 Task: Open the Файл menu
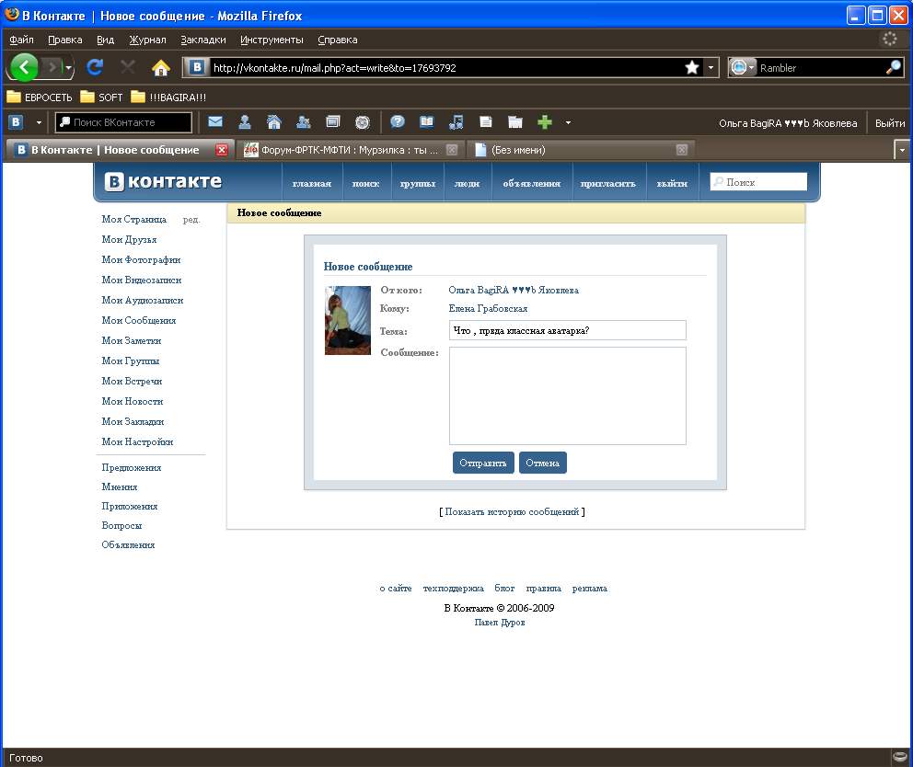click(x=21, y=40)
